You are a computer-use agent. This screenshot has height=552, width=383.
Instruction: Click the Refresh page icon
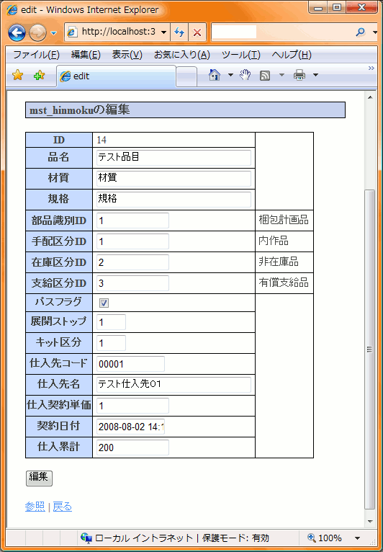(x=179, y=32)
